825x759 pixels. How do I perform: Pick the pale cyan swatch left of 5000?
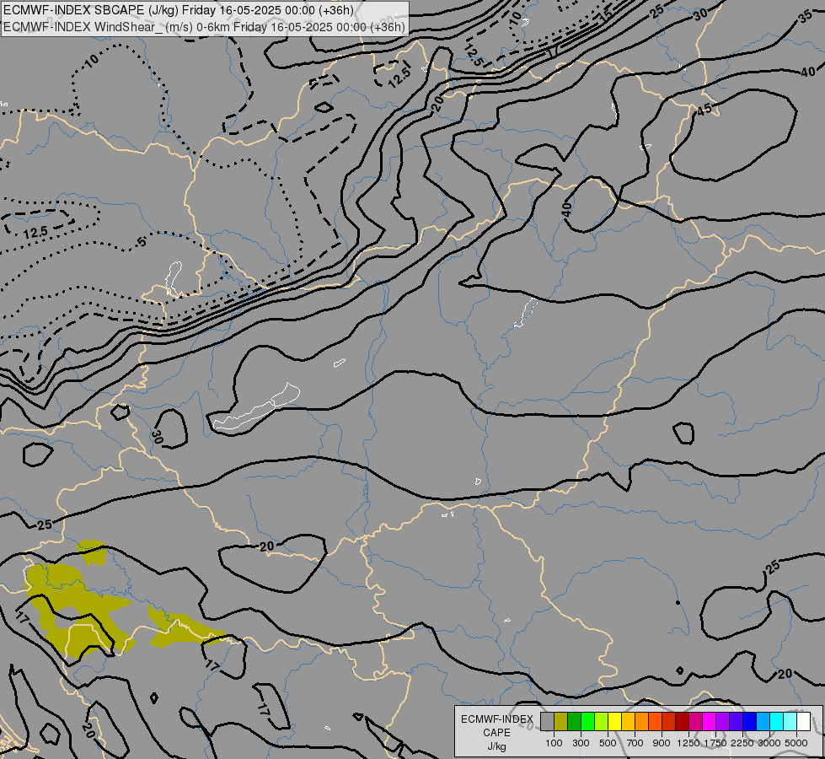coord(790,721)
